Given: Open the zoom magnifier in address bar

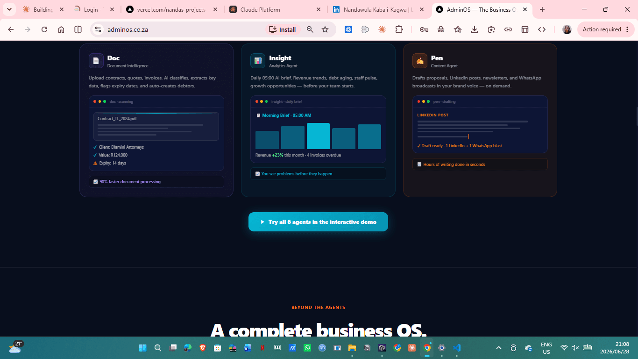Looking at the screenshot, I should (310, 29).
